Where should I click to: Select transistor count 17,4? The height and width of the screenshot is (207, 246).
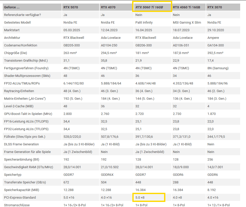pos(210,61)
